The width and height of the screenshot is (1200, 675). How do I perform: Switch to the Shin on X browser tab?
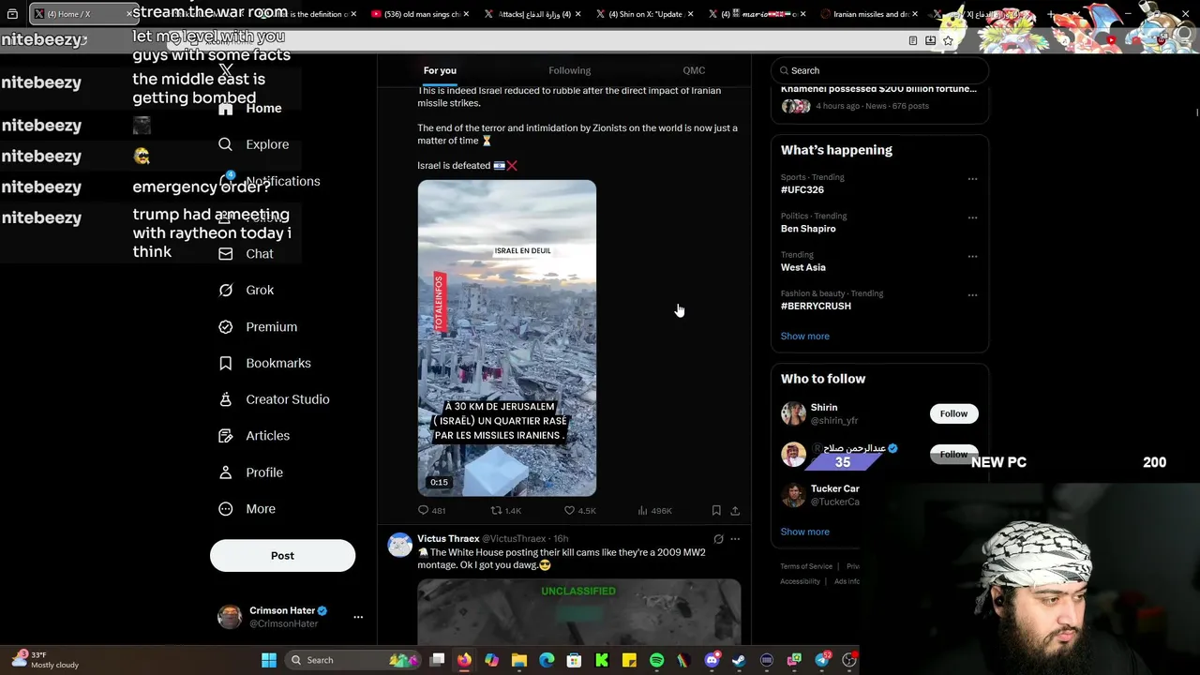click(645, 14)
